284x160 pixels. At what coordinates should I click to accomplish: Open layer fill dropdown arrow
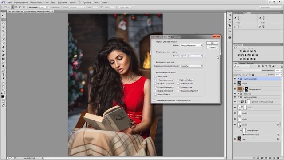[281, 75]
